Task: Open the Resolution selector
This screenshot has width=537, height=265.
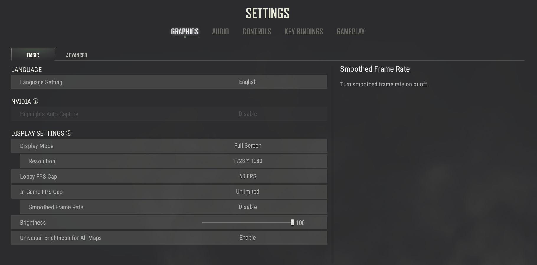Action: (x=173, y=161)
